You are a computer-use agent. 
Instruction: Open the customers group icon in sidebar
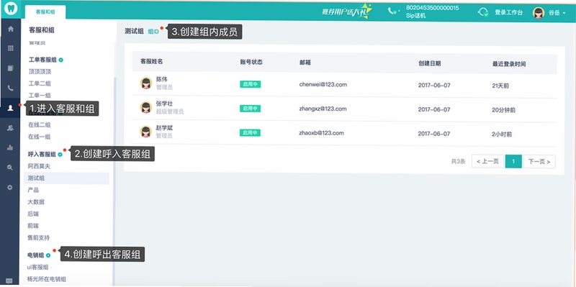[x=10, y=128]
